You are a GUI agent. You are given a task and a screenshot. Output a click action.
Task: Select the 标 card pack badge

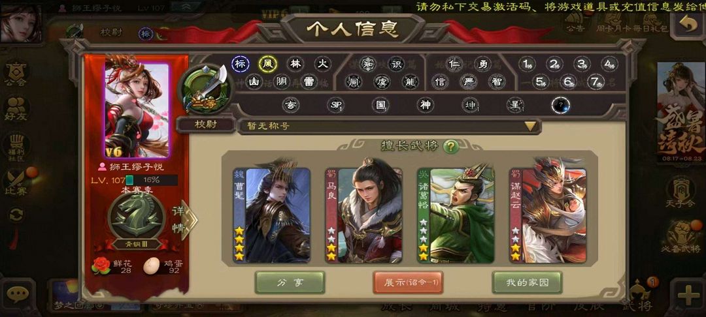pos(241,64)
